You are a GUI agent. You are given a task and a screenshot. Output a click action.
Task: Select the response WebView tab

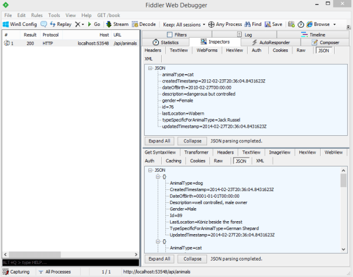click(x=334, y=152)
